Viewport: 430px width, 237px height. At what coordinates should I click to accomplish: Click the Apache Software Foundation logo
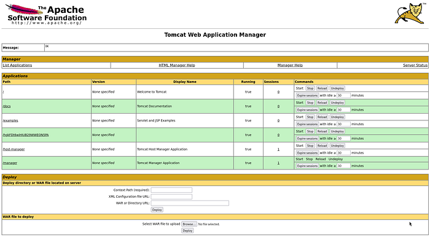(46, 15)
